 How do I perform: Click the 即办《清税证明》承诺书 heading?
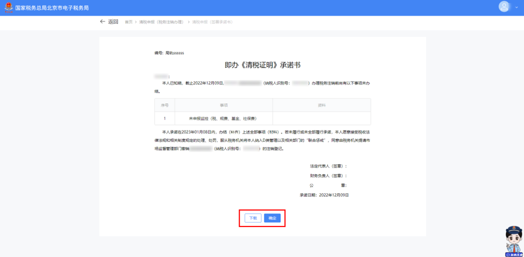pos(262,65)
